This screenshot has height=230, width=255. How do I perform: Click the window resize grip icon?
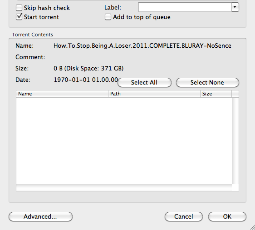252,227
